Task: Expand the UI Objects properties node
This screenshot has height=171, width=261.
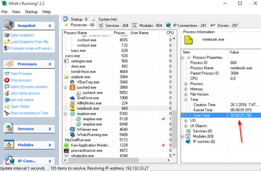Action: tap(186, 126)
